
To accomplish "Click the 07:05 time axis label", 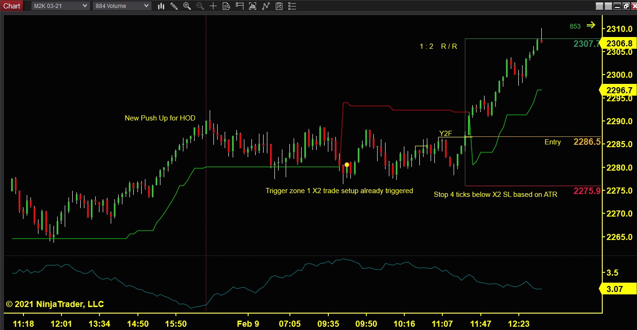I will coord(290,323).
